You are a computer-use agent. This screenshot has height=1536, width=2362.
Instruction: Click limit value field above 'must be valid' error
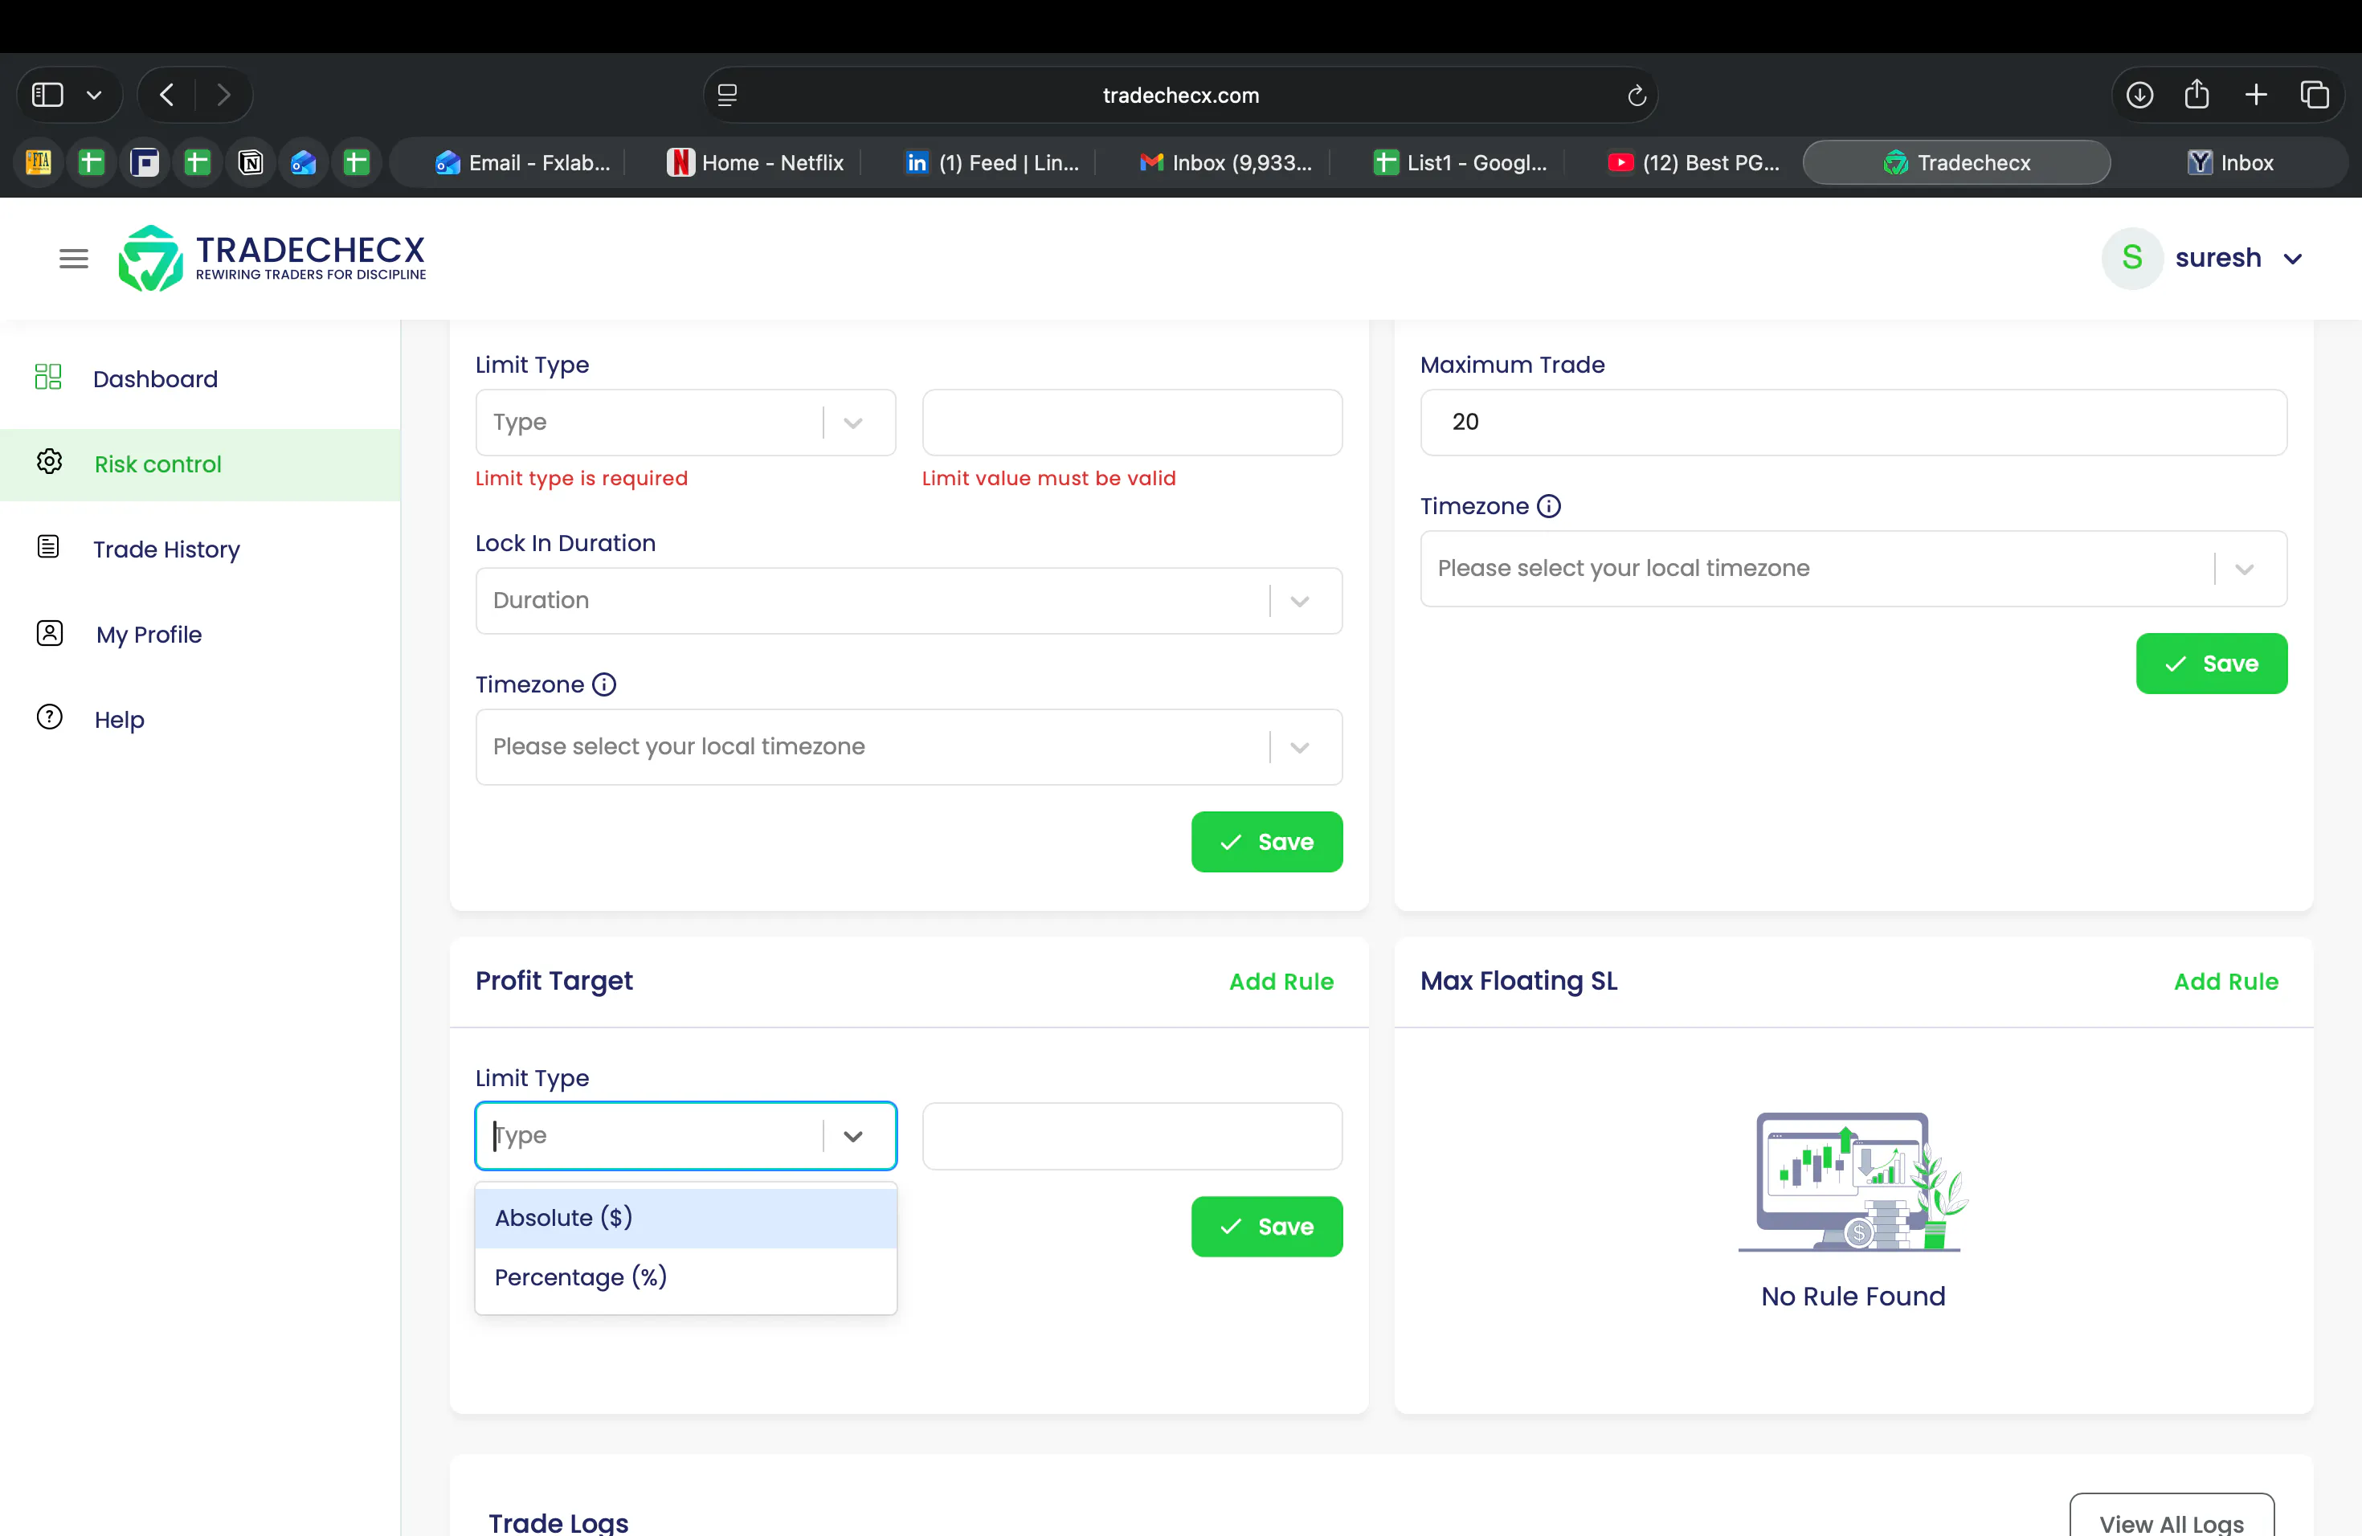pos(1132,423)
